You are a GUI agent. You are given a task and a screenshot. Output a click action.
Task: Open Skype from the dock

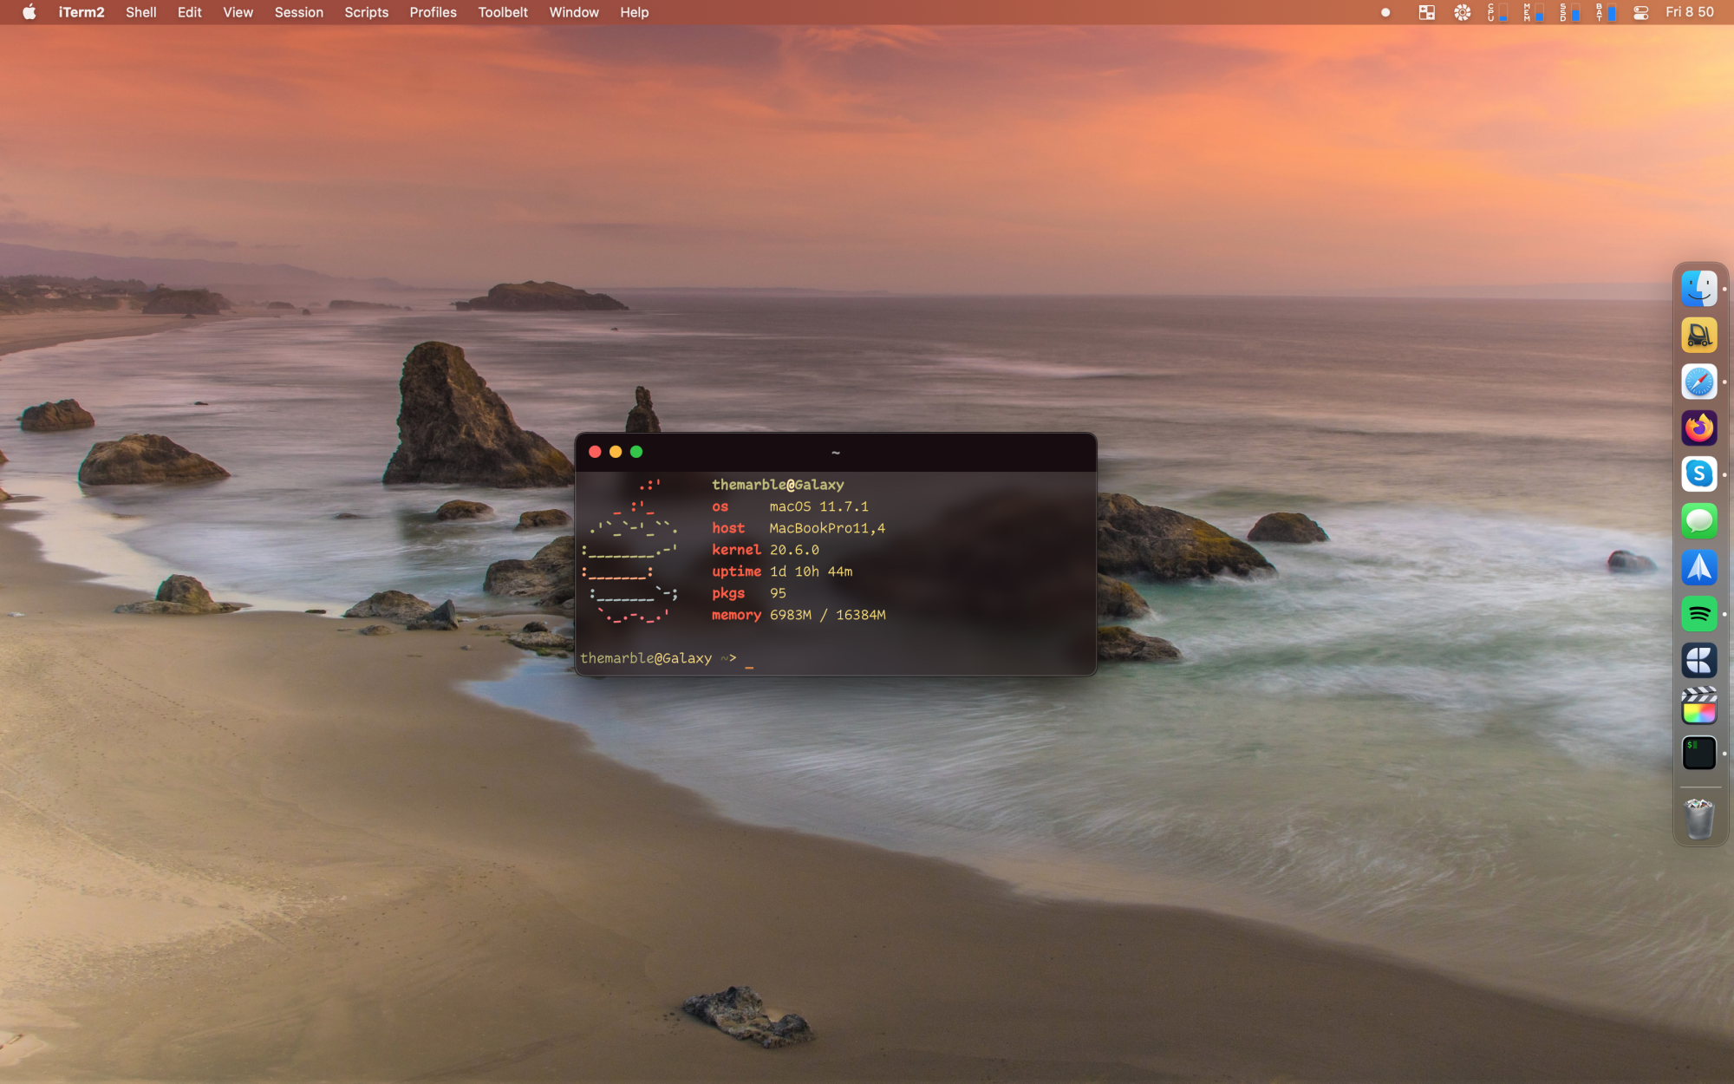(1698, 474)
